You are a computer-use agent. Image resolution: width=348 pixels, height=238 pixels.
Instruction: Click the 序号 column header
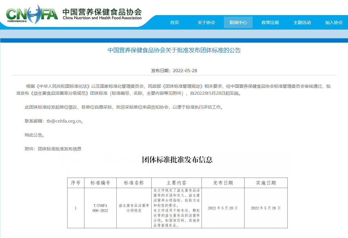76,183
